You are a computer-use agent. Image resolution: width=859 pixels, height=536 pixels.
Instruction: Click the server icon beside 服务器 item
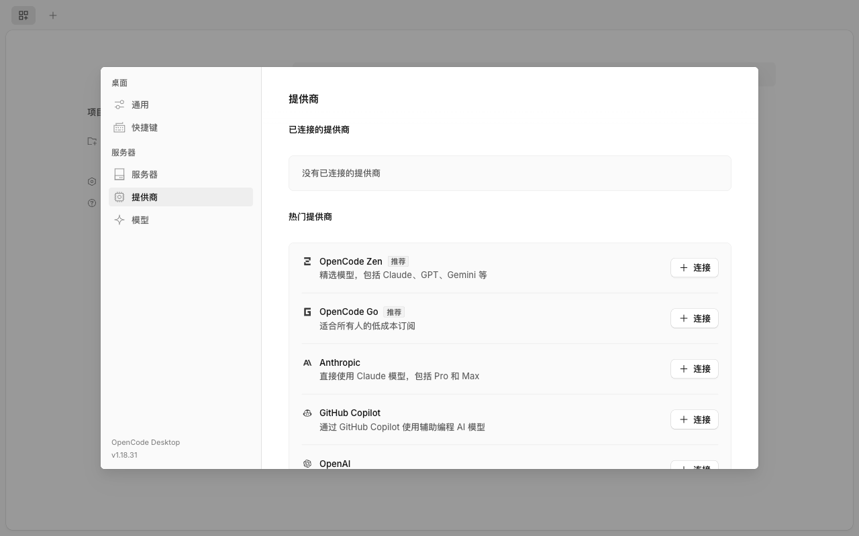click(x=119, y=174)
